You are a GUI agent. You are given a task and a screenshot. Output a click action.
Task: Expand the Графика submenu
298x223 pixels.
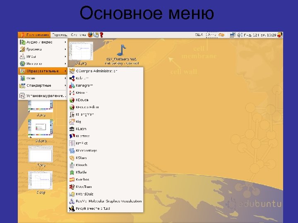tap(43, 49)
